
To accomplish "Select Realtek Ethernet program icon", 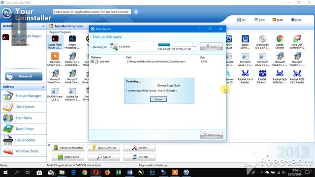I will 262,77.
